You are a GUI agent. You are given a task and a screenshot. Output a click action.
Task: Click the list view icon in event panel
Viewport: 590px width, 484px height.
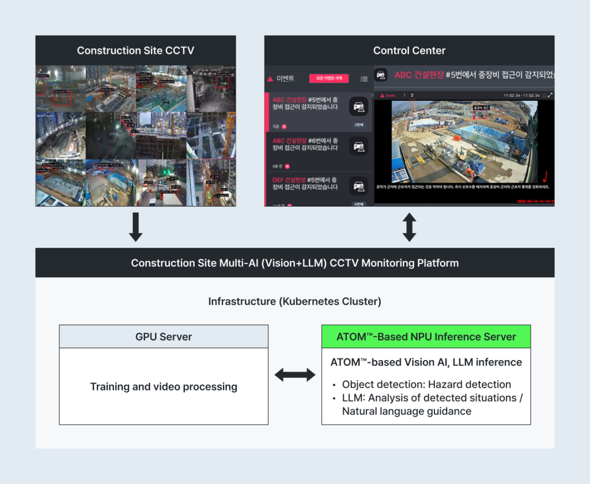pos(364,79)
